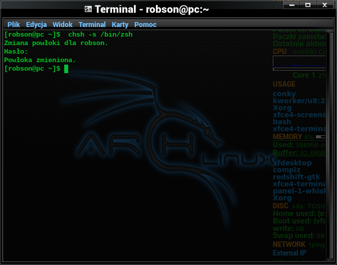Screen dimensions: 337x265
Task: Click on the "chsh -s /bin/zsh" command text
Action: (100, 35)
